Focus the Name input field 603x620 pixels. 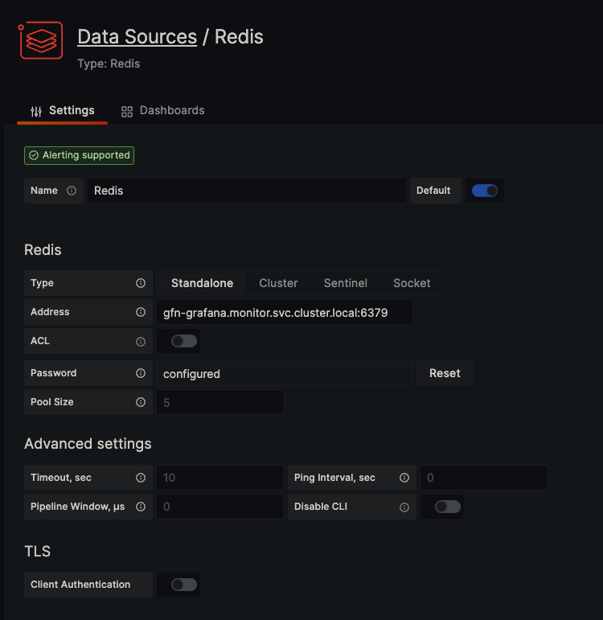pyautogui.click(x=247, y=191)
